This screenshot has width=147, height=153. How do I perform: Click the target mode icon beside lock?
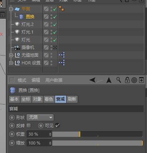click(x=134, y=80)
